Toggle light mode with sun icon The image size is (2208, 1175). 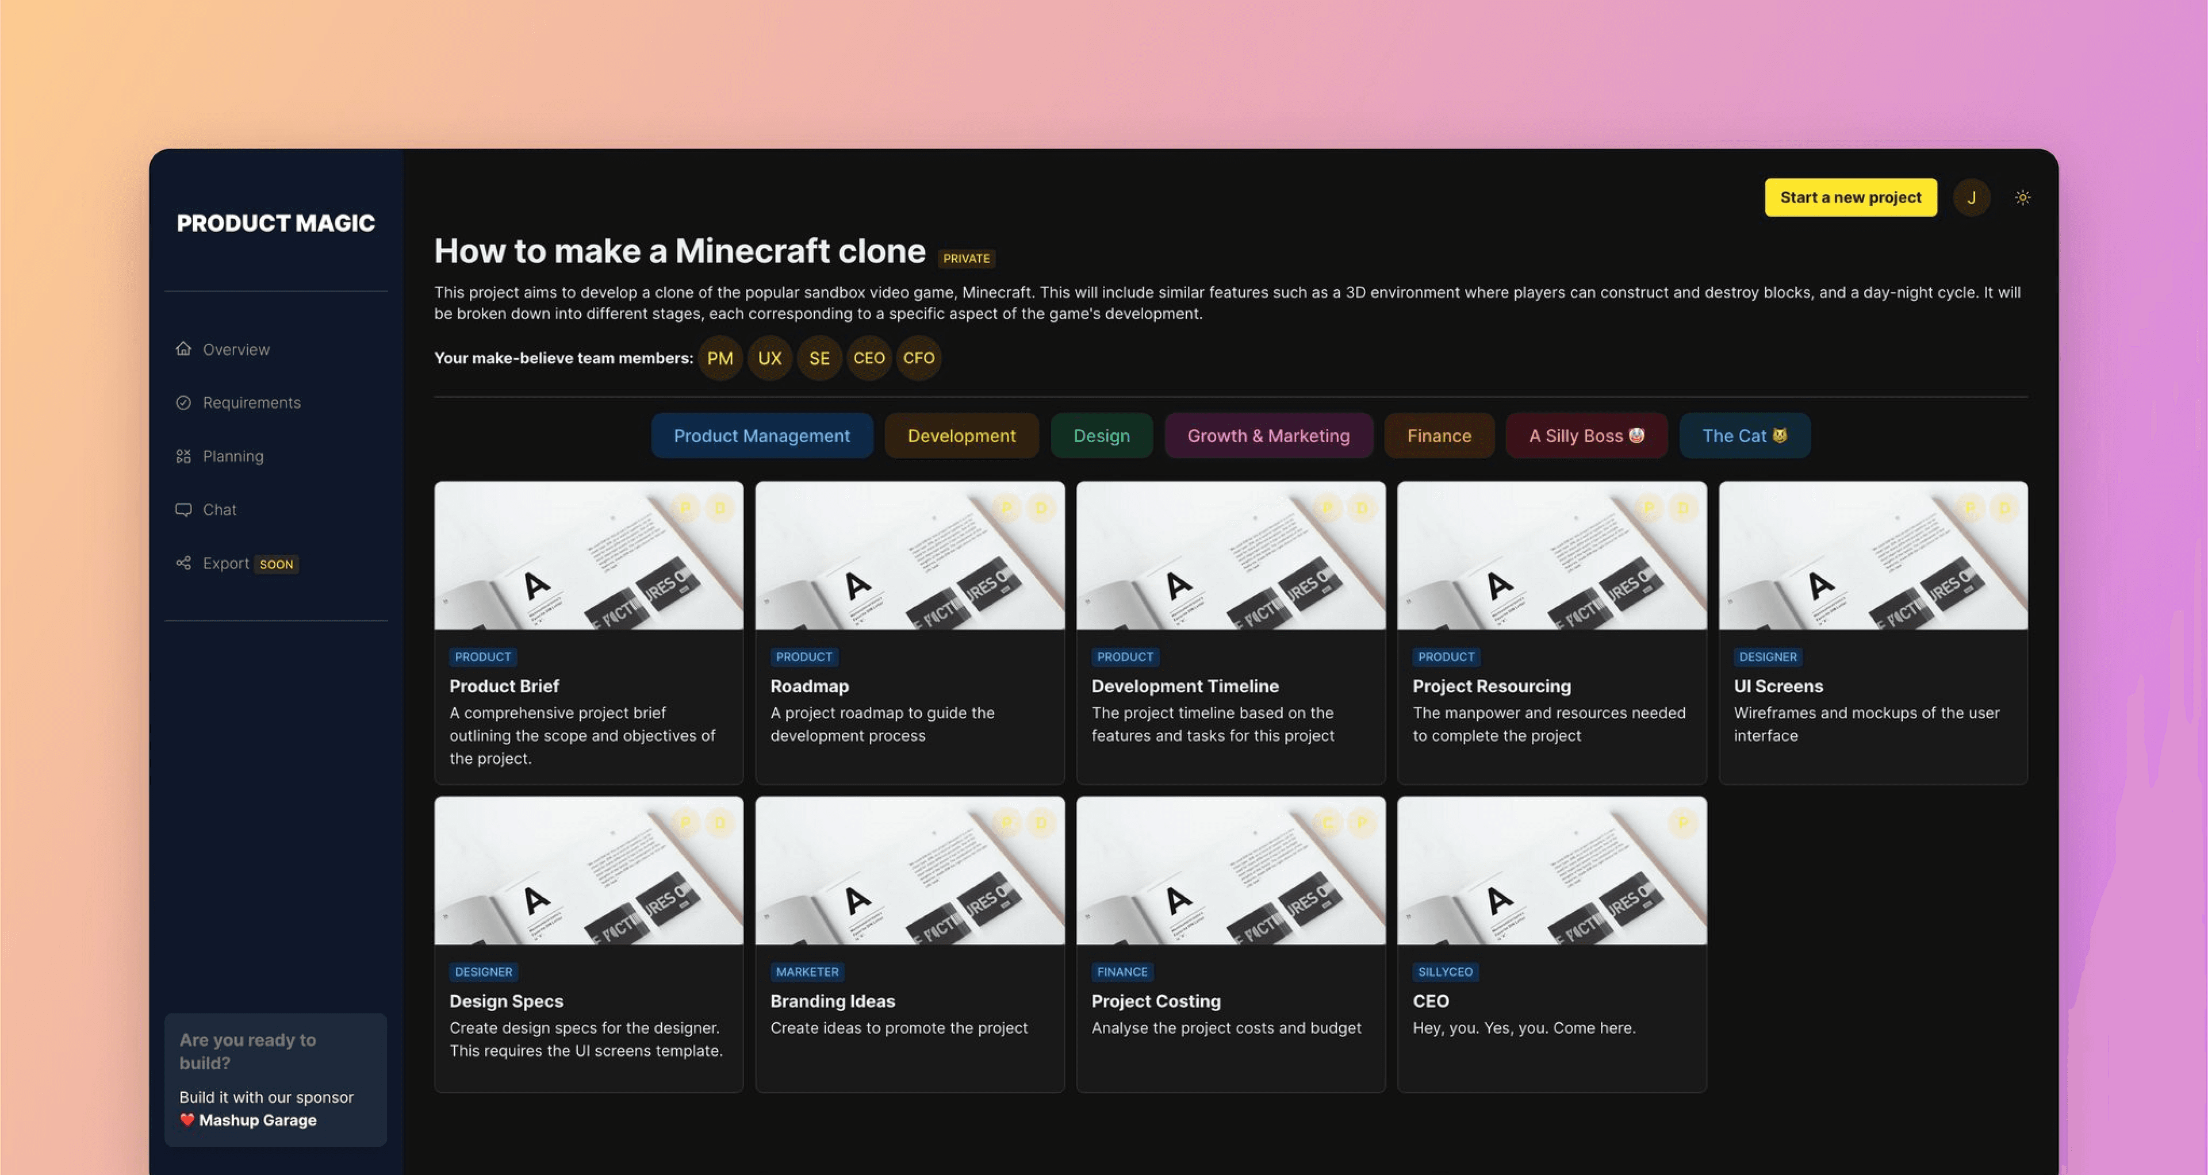(x=2022, y=197)
